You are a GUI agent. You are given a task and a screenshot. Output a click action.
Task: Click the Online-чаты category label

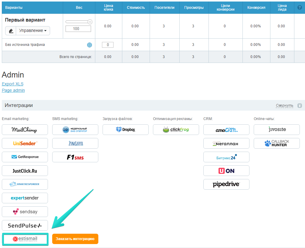[264, 119]
